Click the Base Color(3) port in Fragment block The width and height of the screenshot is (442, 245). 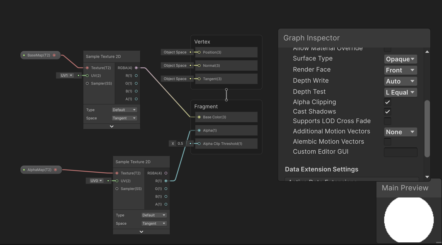(x=199, y=117)
